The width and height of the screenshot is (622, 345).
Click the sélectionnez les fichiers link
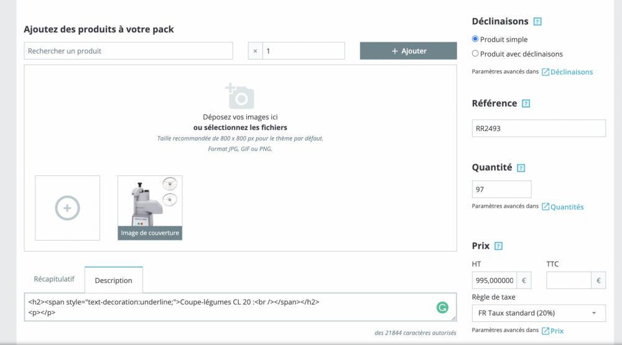coord(240,127)
